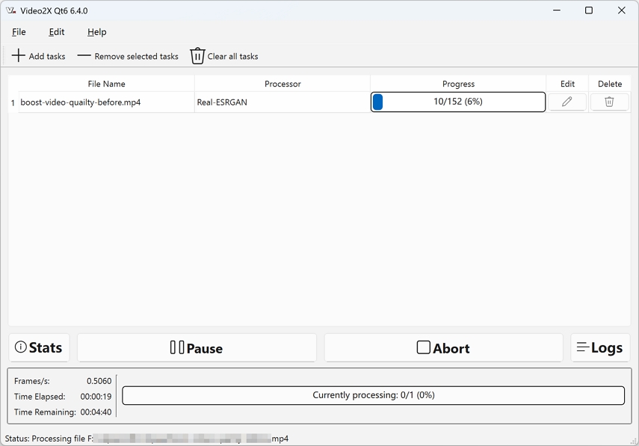The width and height of the screenshot is (639, 446).
Task: Click the Progress column header
Action: [x=458, y=84]
